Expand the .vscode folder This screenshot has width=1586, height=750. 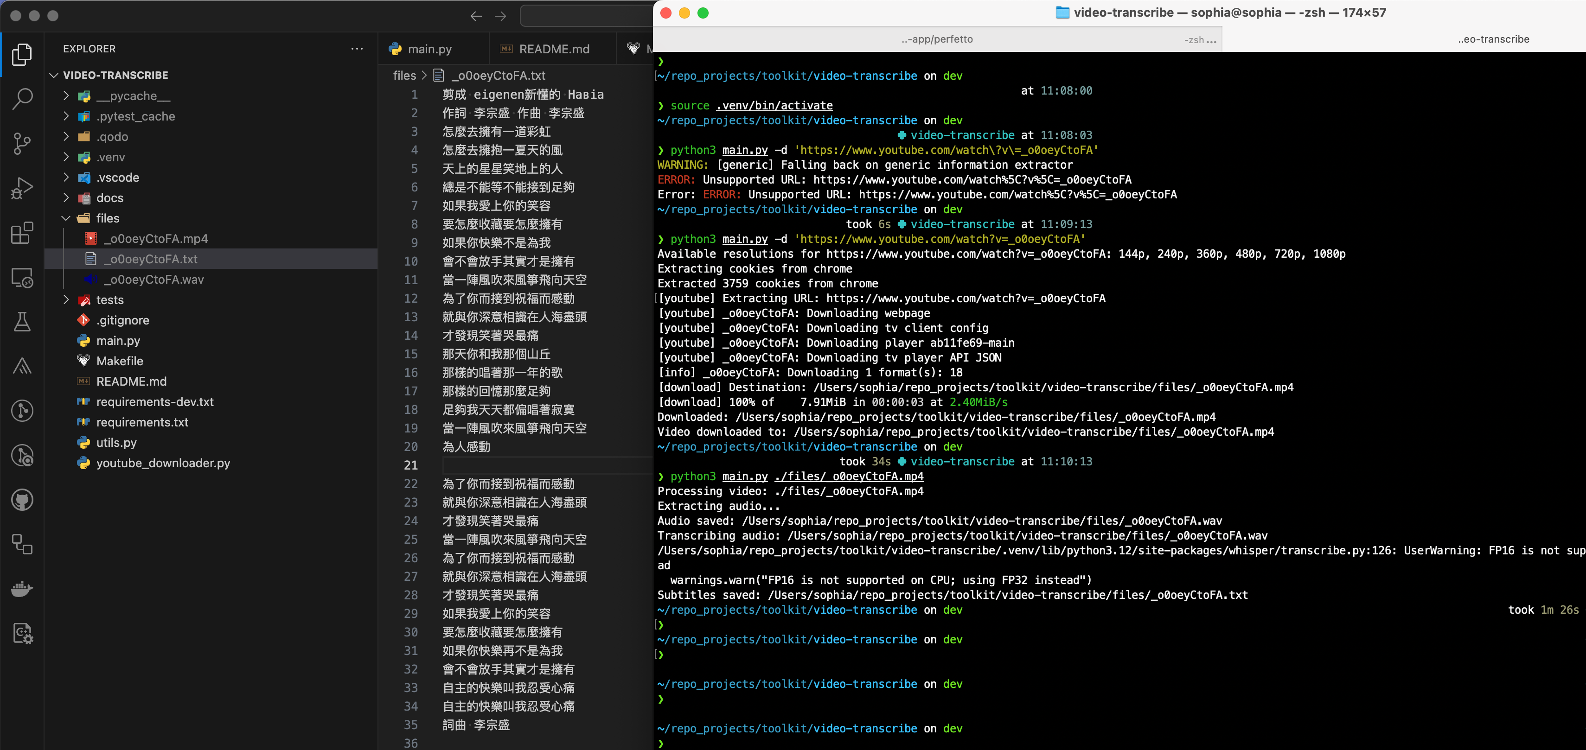tap(66, 177)
